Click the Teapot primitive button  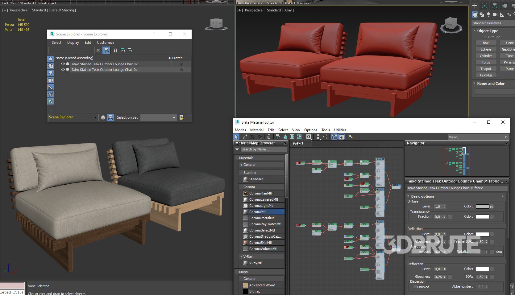(486, 69)
